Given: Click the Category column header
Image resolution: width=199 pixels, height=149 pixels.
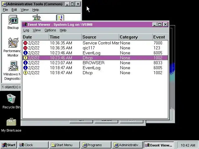Looking at the screenshot, I should tap(136, 37).
